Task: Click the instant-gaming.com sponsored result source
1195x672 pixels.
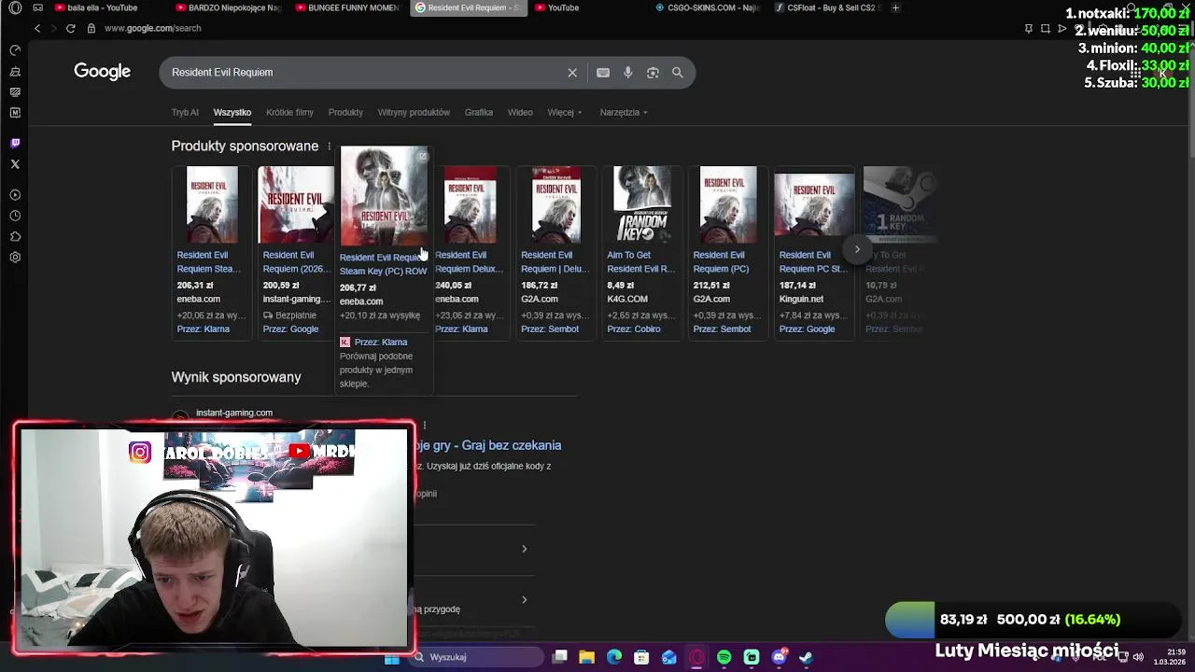Action: [x=234, y=413]
